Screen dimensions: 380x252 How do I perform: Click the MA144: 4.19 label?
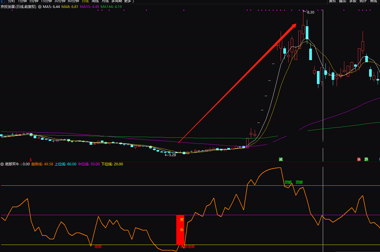(111, 6)
